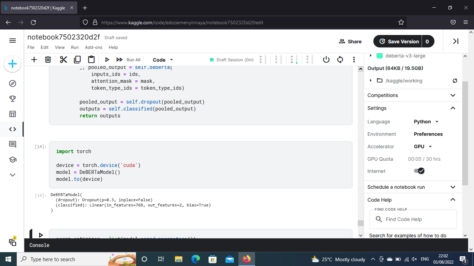474x266 pixels.
Task: Click the Save Version button
Action: pos(398,41)
